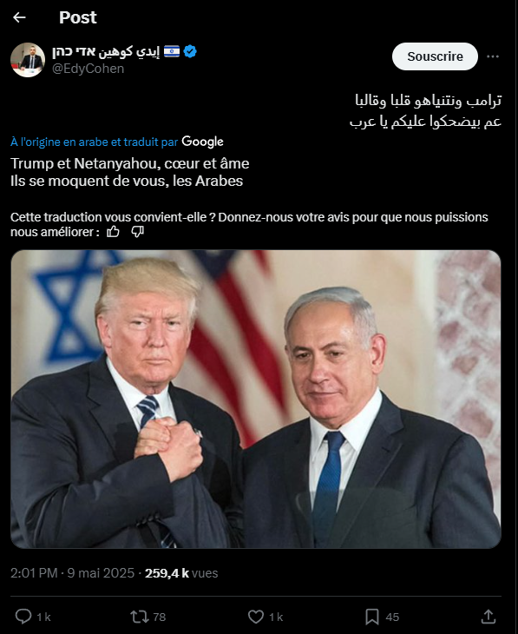518x634 pixels.
Task: Go back using the left arrow
Action: click(19, 17)
